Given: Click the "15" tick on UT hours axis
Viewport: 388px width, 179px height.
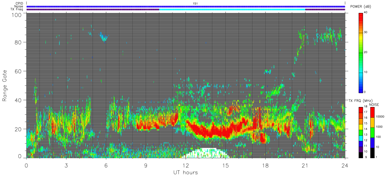Looking at the screenshot, I should (226, 165).
